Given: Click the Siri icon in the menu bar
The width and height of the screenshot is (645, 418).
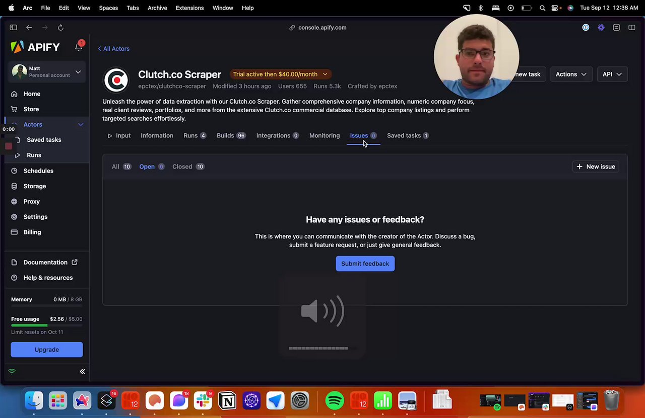Looking at the screenshot, I should click(570, 8).
